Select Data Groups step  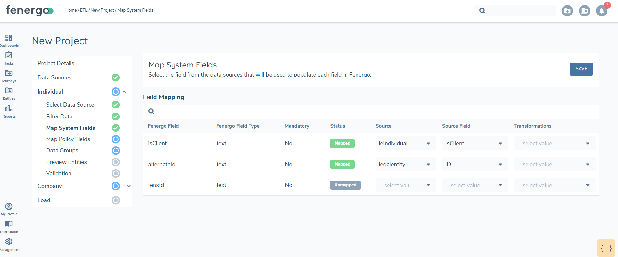[x=62, y=150]
